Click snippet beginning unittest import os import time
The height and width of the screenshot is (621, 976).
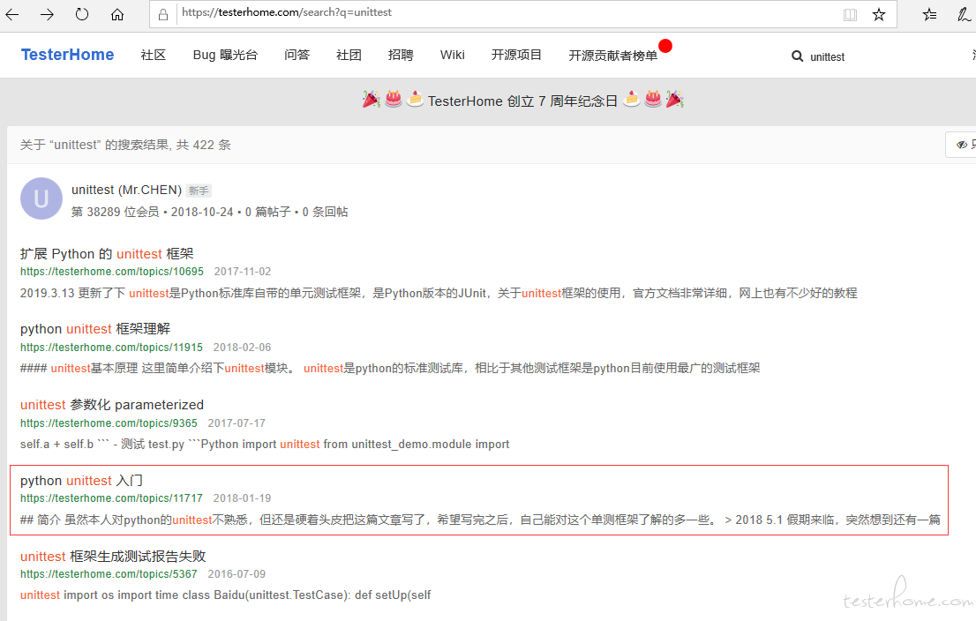225,595
